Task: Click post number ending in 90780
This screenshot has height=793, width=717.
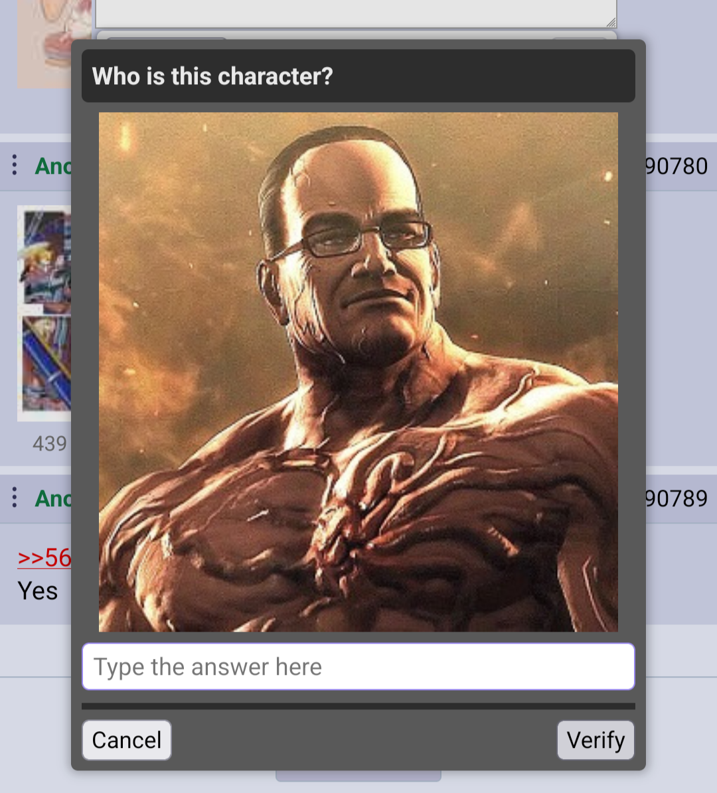Action: point(677,166)
